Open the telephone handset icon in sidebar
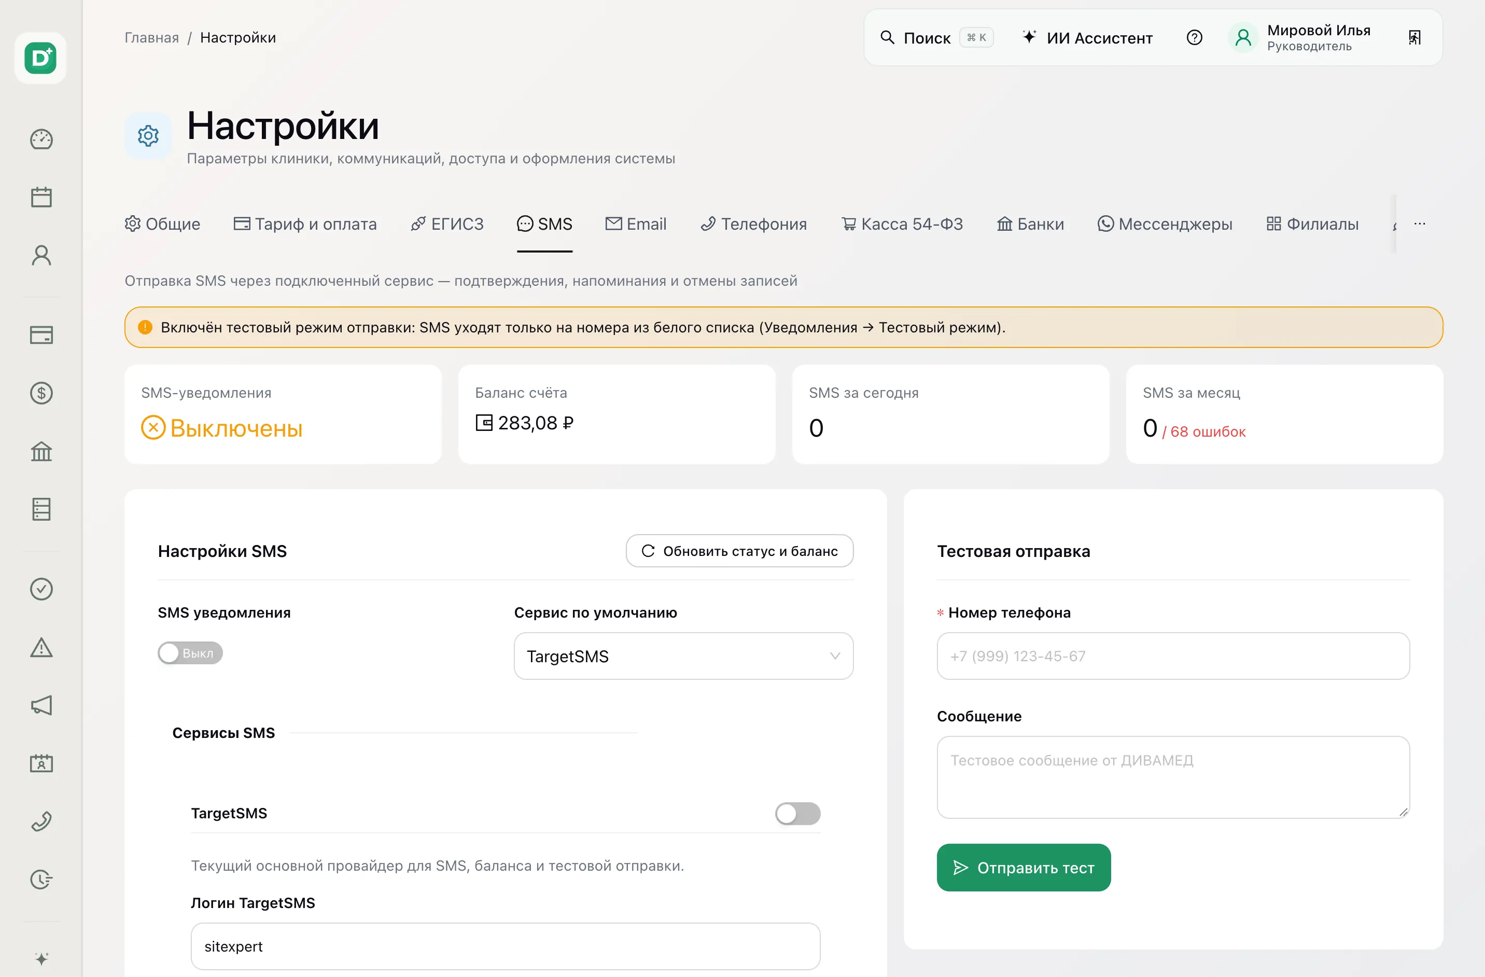This screenshot has width=1485, height=977. click(41, 821)
